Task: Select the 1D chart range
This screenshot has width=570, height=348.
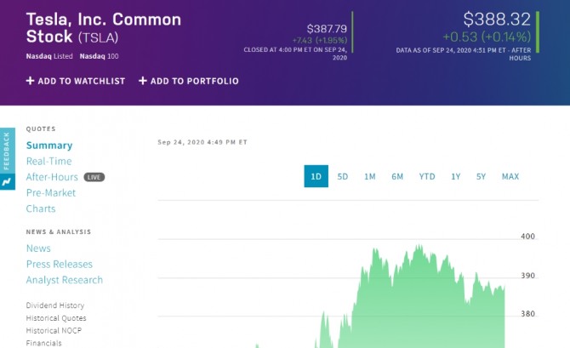Action: 316,176
